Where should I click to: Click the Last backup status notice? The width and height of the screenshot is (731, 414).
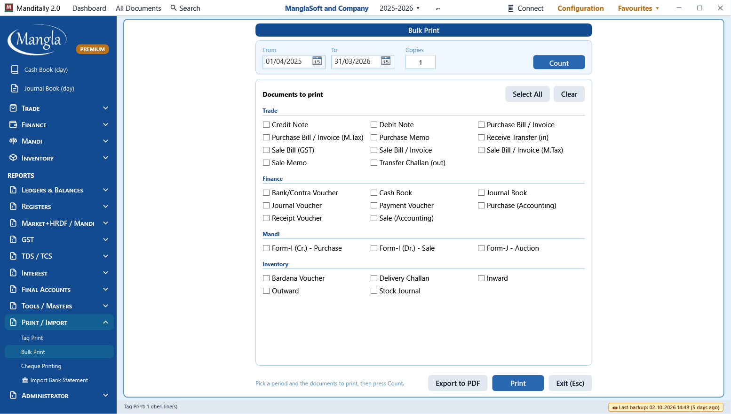[x=666, y=407]
